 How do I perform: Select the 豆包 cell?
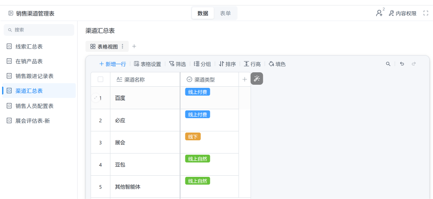[145, 164]
